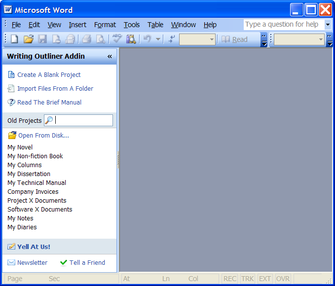Open the Format menu

pos(105,25)
